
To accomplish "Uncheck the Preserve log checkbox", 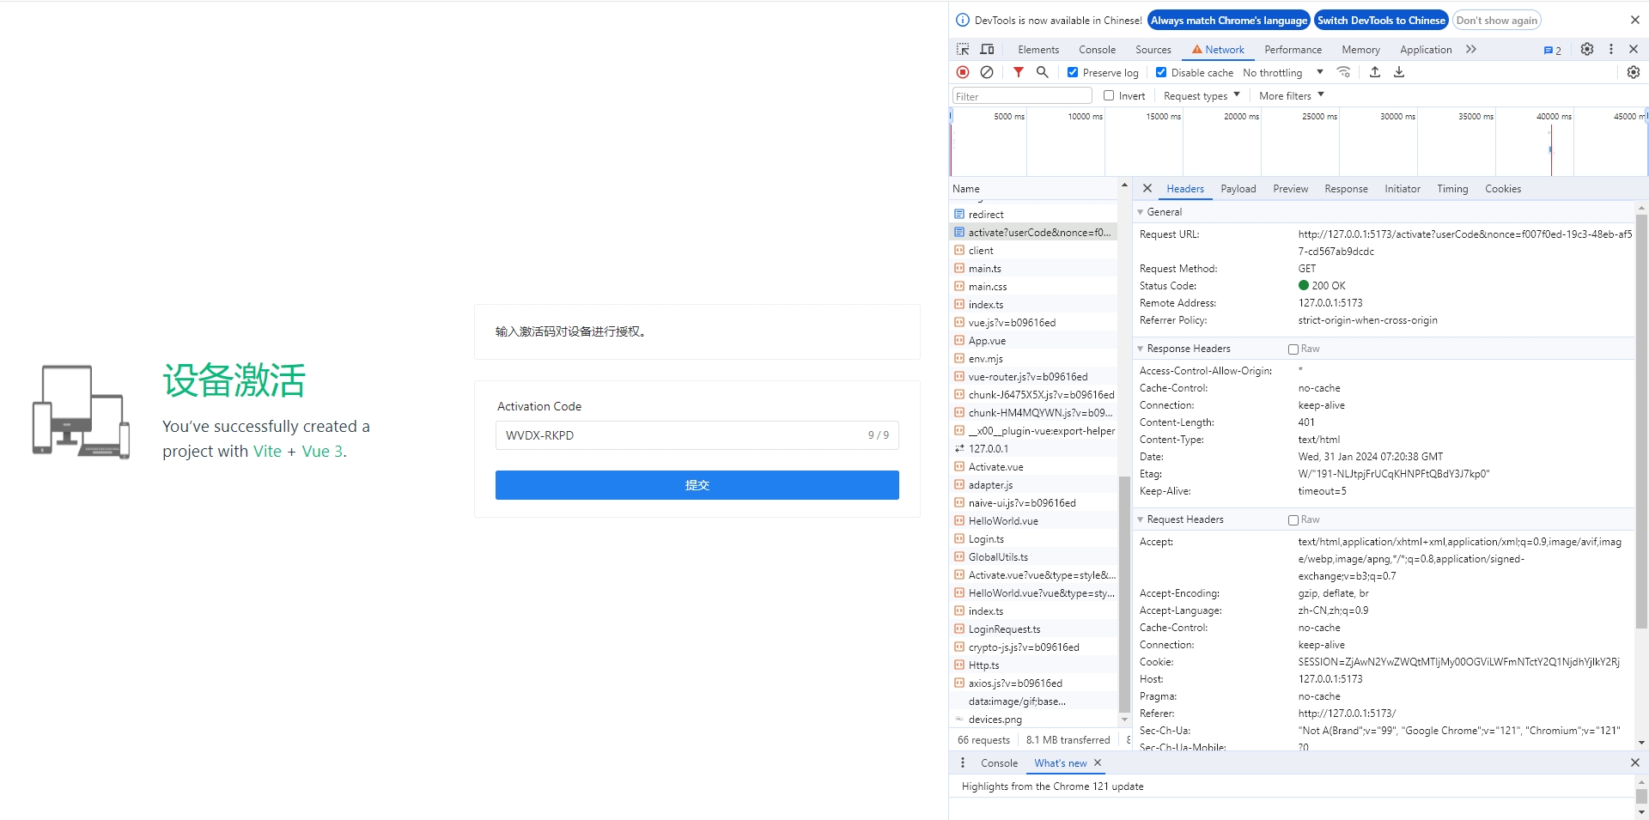I will pos(1073,73).
